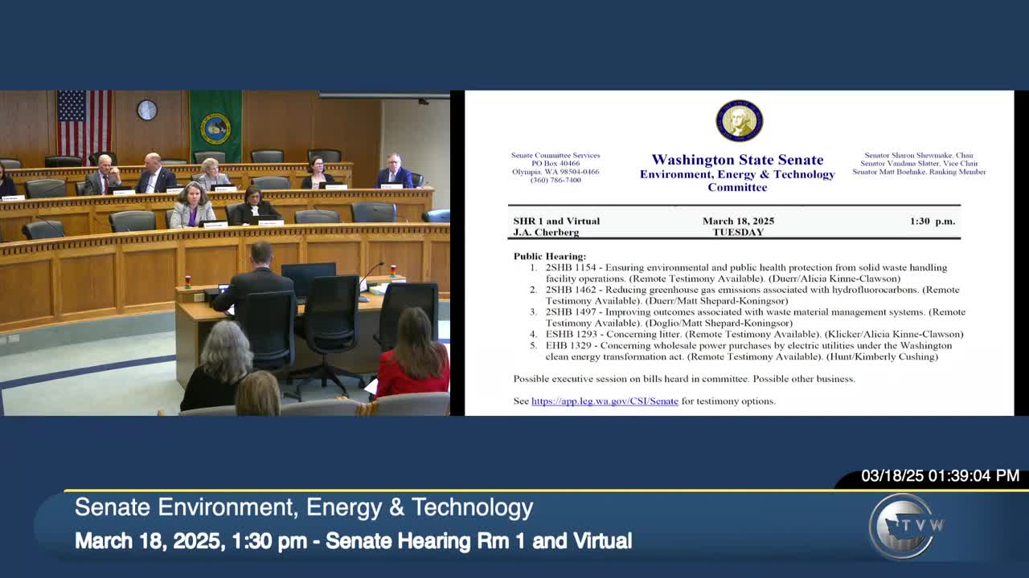Click "Senate Committee Services" in the agenda header
This screenshot has height=578, width=1029.
555,156
